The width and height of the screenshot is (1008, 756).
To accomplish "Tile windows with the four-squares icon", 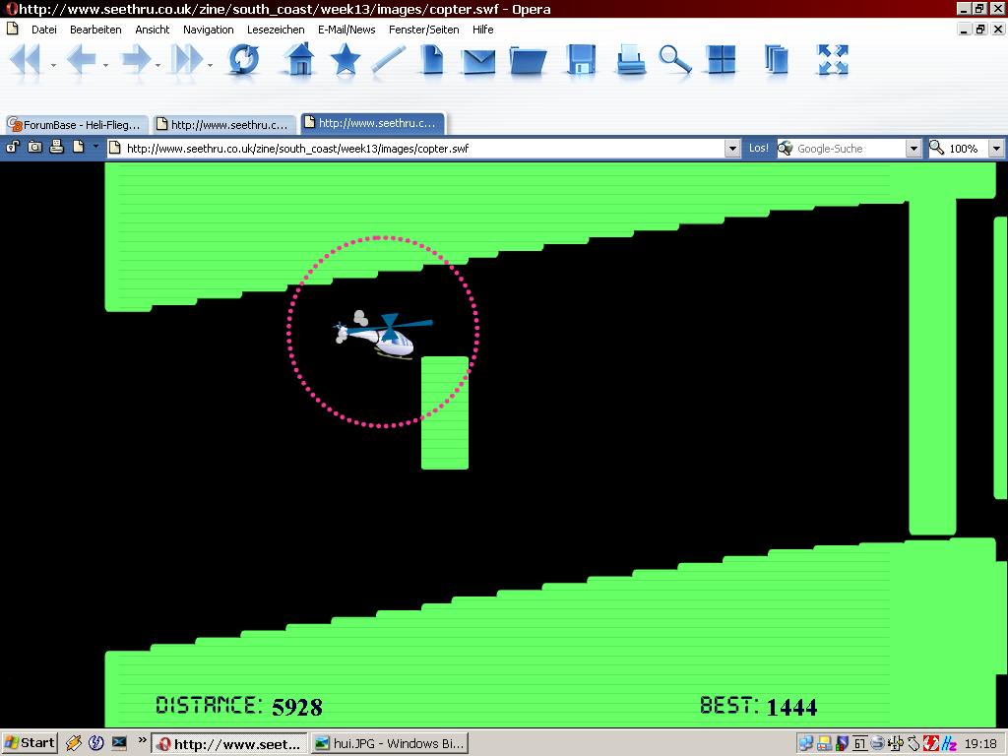I will [721, 60].
